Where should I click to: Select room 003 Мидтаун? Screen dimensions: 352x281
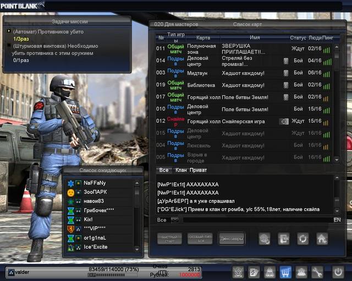point(244,73)
